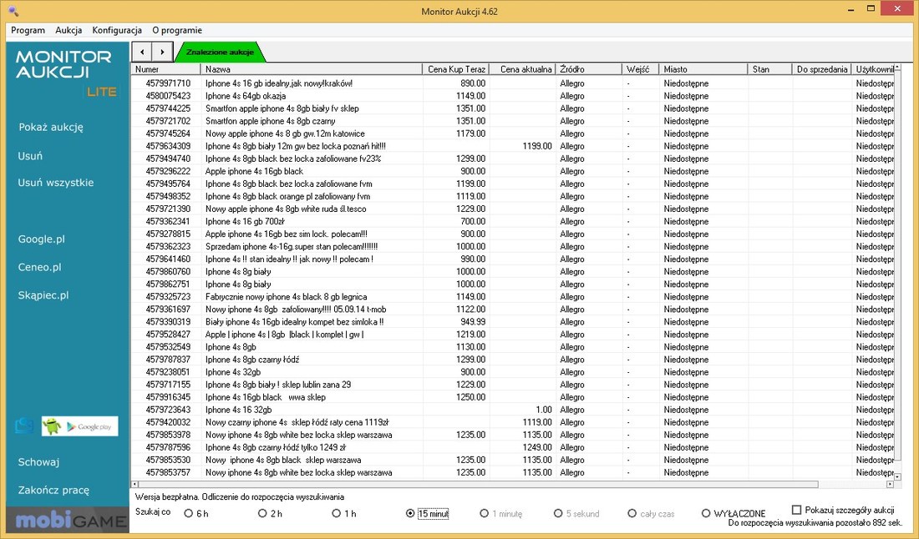Switch to Znalezione aukcje tab
The height and width of the screenshot is (539, 919).
pyautogui.click(x=220, y=52)
